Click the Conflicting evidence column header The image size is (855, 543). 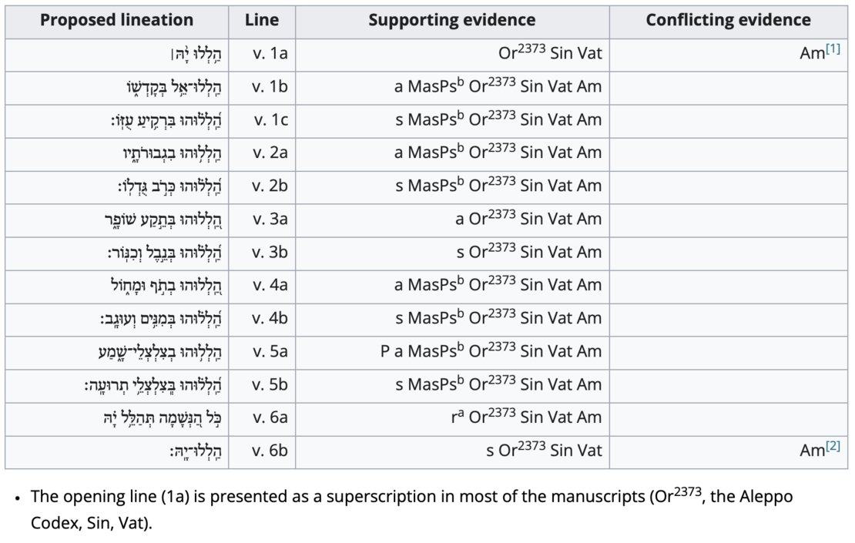[728, 20]
